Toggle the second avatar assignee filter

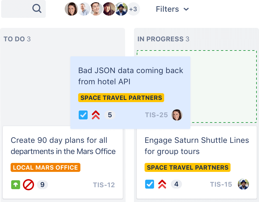[x=84, y=9]
